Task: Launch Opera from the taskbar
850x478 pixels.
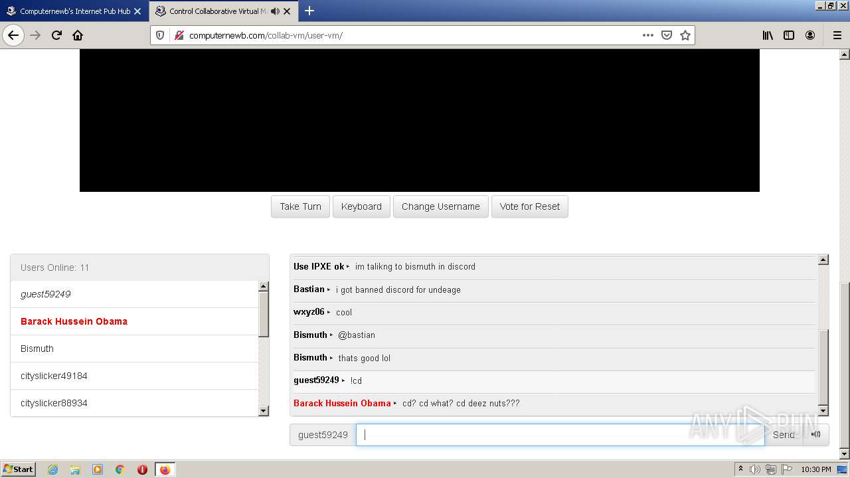Action: 142,469
